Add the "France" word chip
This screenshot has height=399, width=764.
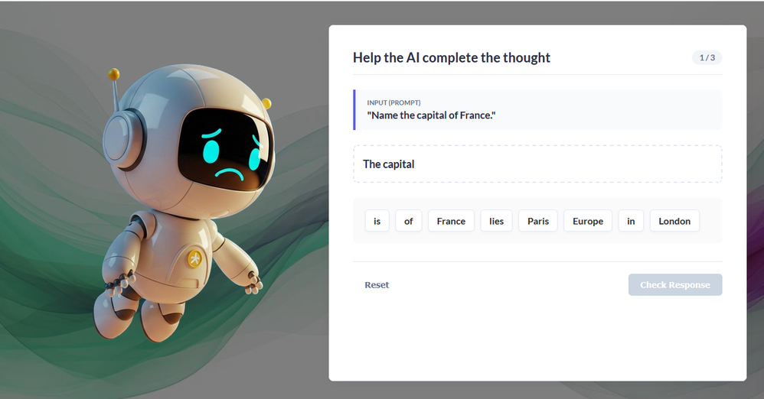coord(451,221)
